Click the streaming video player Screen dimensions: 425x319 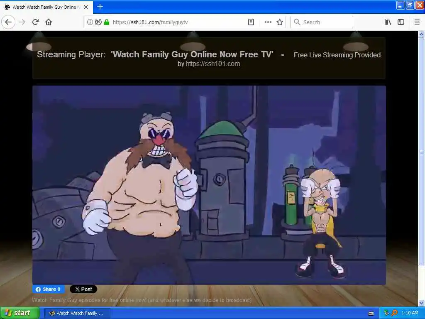click(209, 185)
